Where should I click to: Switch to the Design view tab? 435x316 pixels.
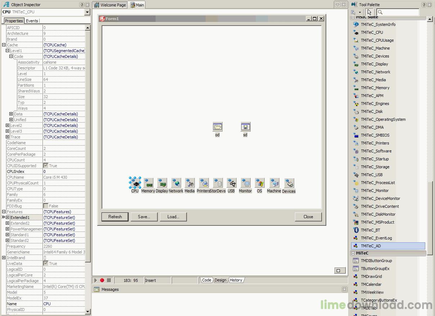coord(220,280)
